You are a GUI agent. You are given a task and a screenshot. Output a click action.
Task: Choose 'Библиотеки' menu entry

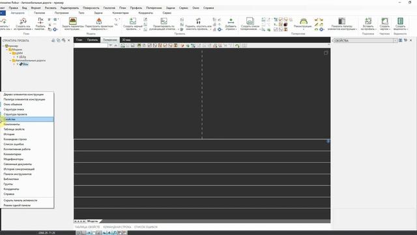click(x=27, y=179)
